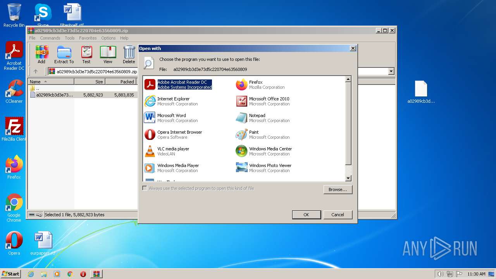
Task: Go up one folder level arrow
Action: click(36, 71)
